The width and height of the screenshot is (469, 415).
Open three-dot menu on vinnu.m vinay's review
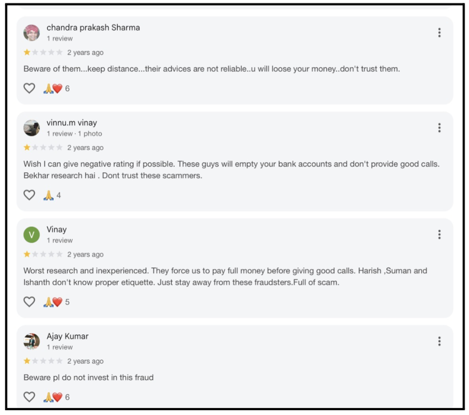tap(439, 128)
